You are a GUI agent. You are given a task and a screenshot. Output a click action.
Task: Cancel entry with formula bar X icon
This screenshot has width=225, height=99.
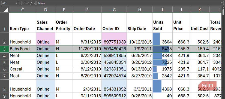coord(24,3)
